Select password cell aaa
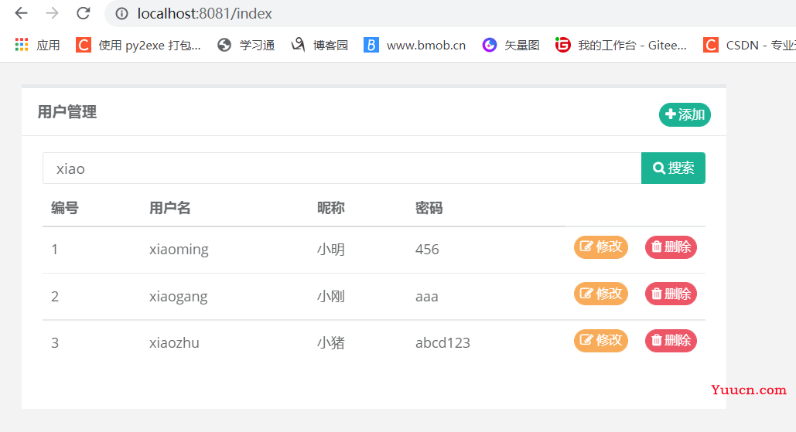 point(427,297)
